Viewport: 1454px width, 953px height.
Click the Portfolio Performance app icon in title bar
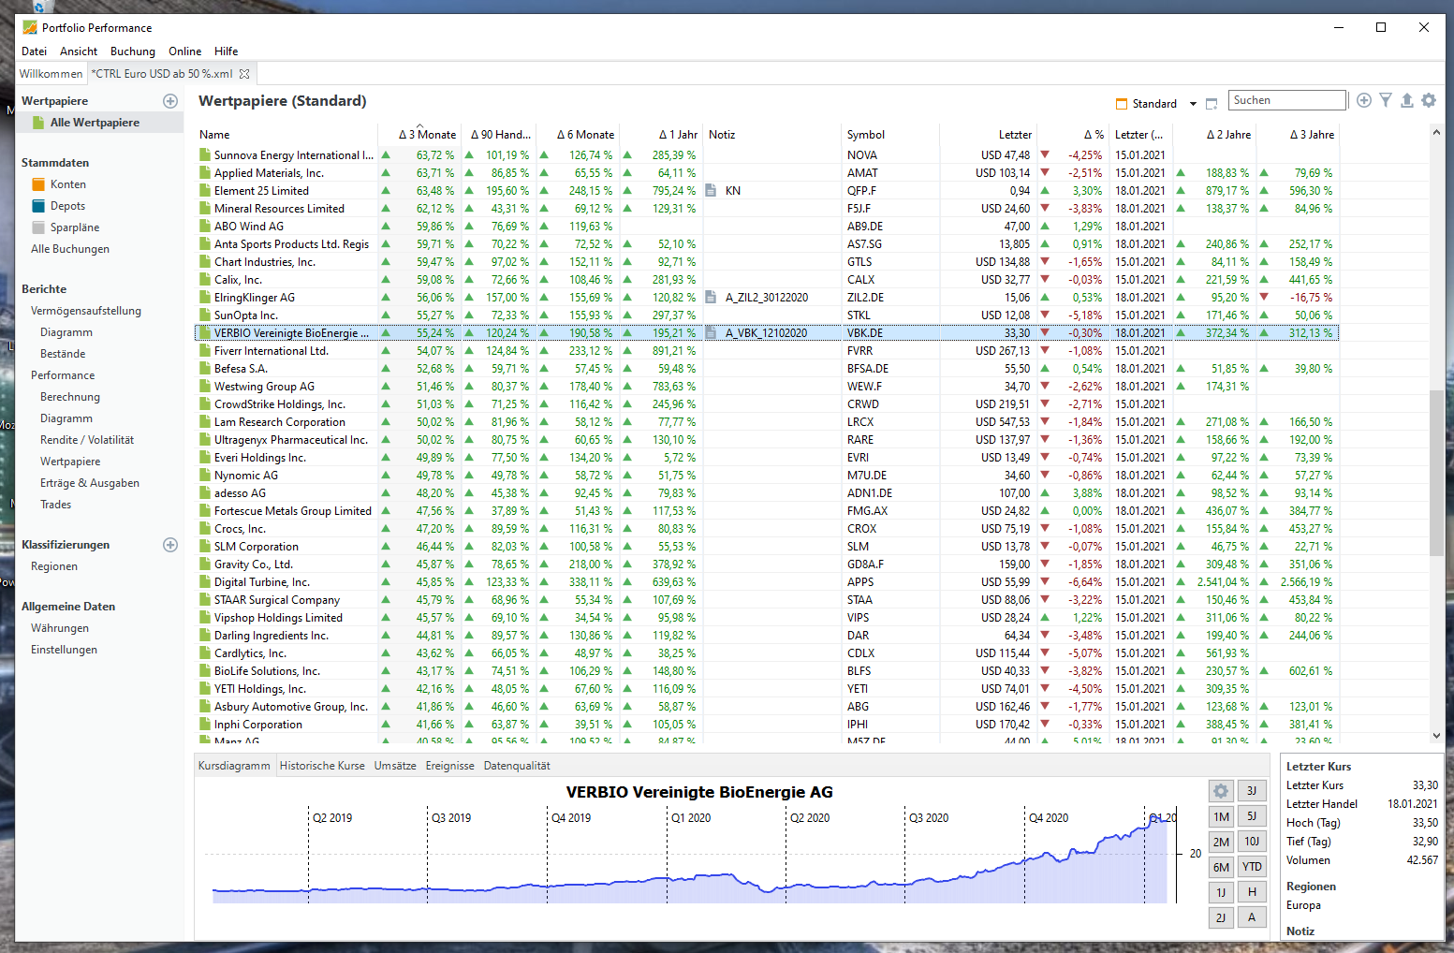point(30,27)
